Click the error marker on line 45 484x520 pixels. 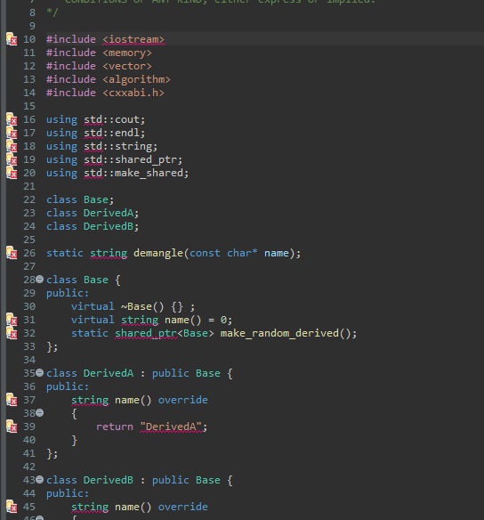click(x=12, y=507)
